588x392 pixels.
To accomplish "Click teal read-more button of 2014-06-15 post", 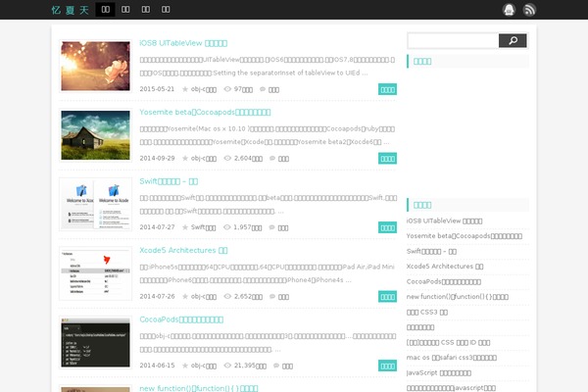I will click(x=387, y=366).
